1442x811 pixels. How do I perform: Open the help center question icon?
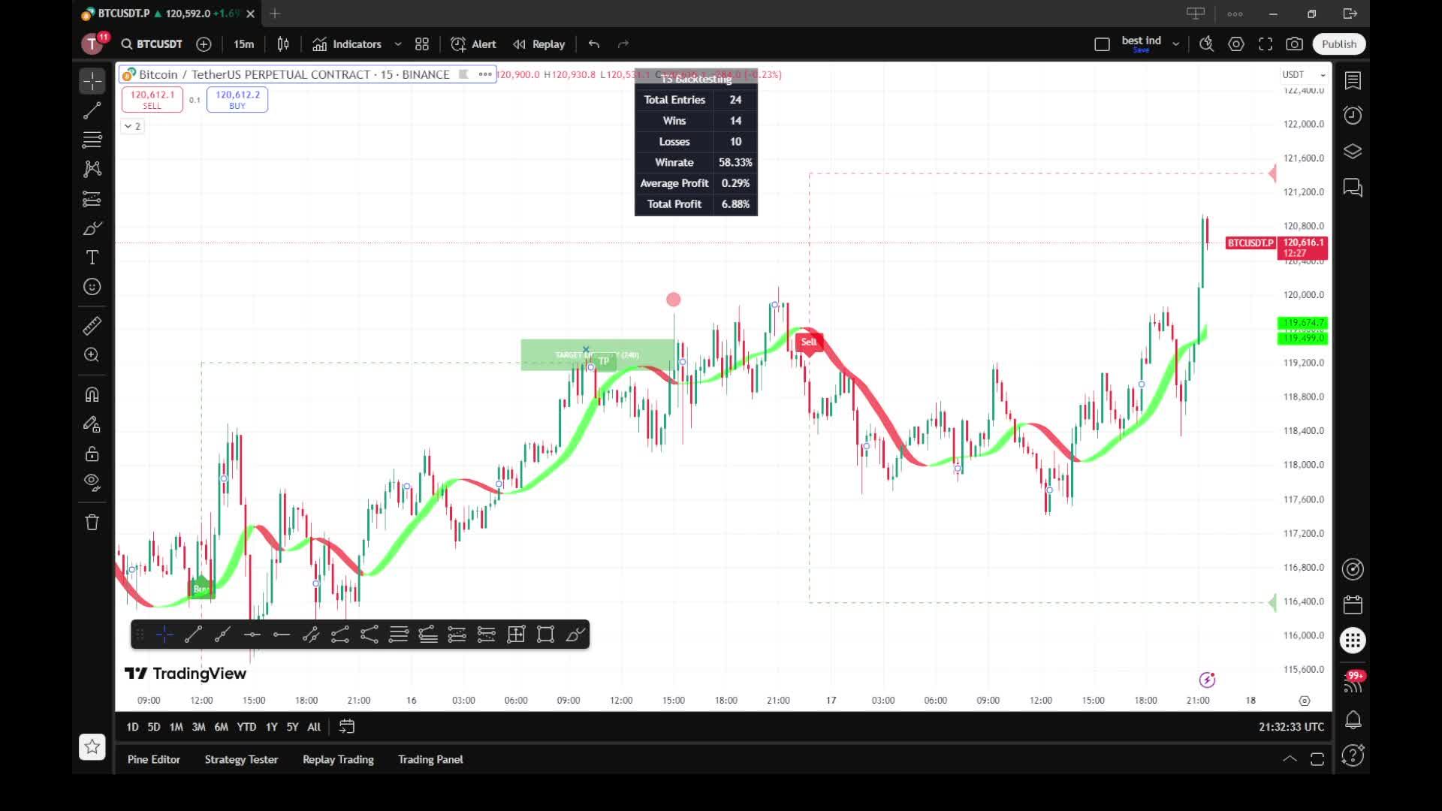(1353, 755)
